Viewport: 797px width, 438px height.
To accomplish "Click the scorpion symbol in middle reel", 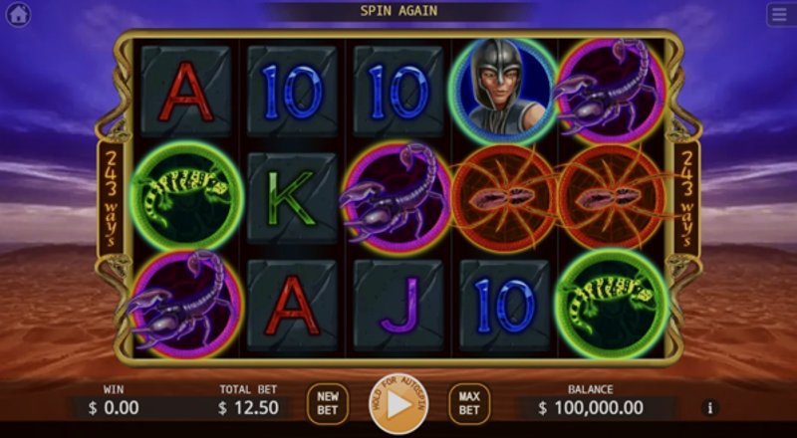I will [397, 197].
